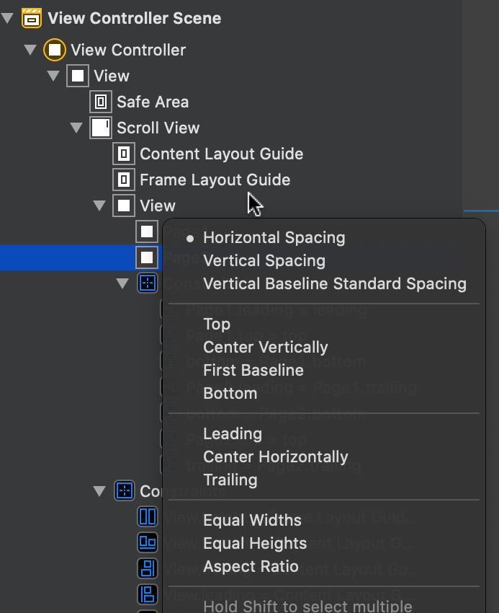Click the yellow View Controller icon

54,50
